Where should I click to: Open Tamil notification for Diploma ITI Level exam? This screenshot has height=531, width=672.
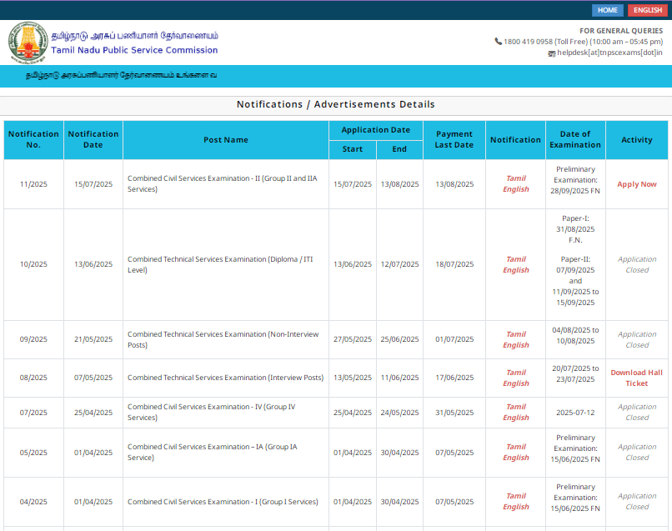515,258
